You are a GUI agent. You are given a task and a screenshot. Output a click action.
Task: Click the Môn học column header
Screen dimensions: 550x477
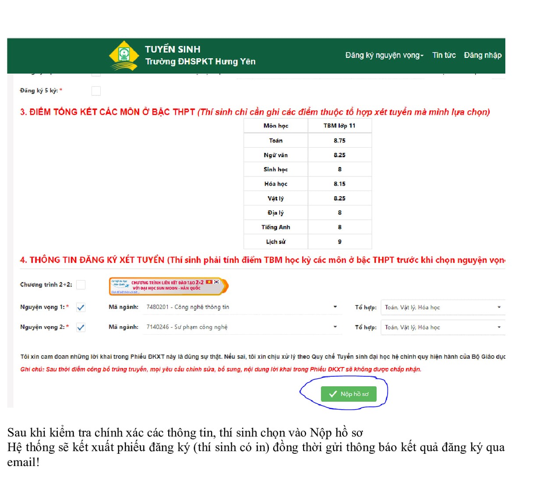pos(276,126)
